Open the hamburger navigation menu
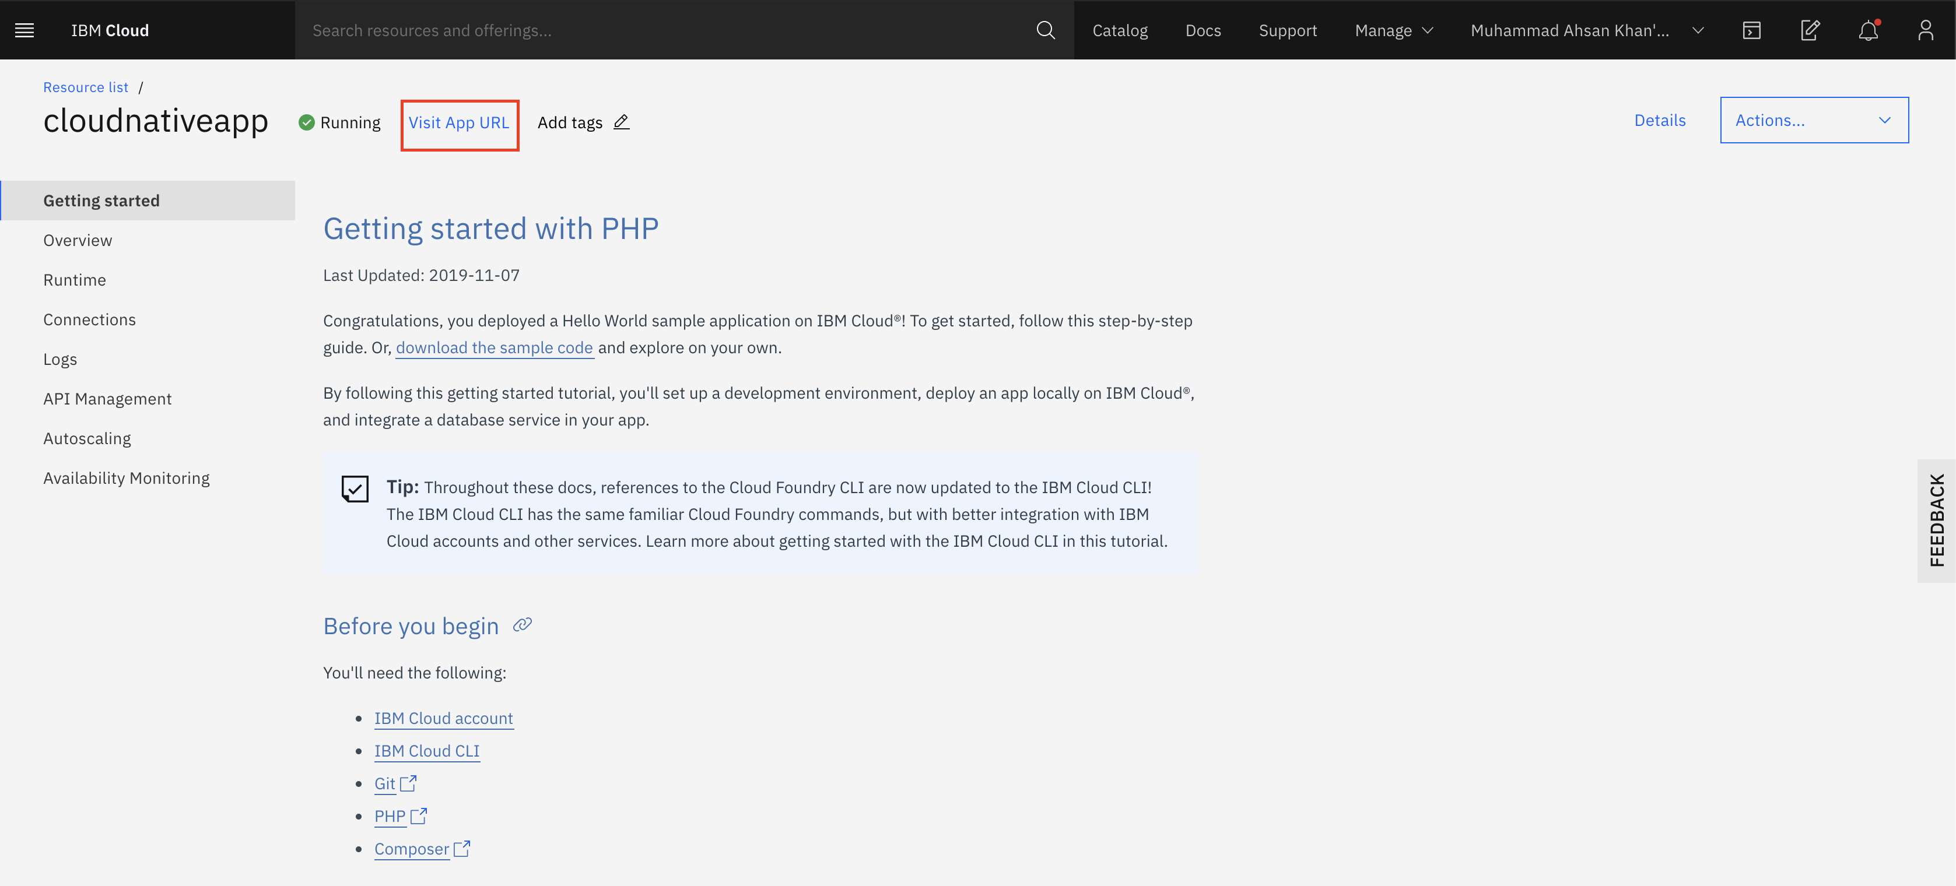Viewport: 1956px width, 886px height. [x=24, y=30]
